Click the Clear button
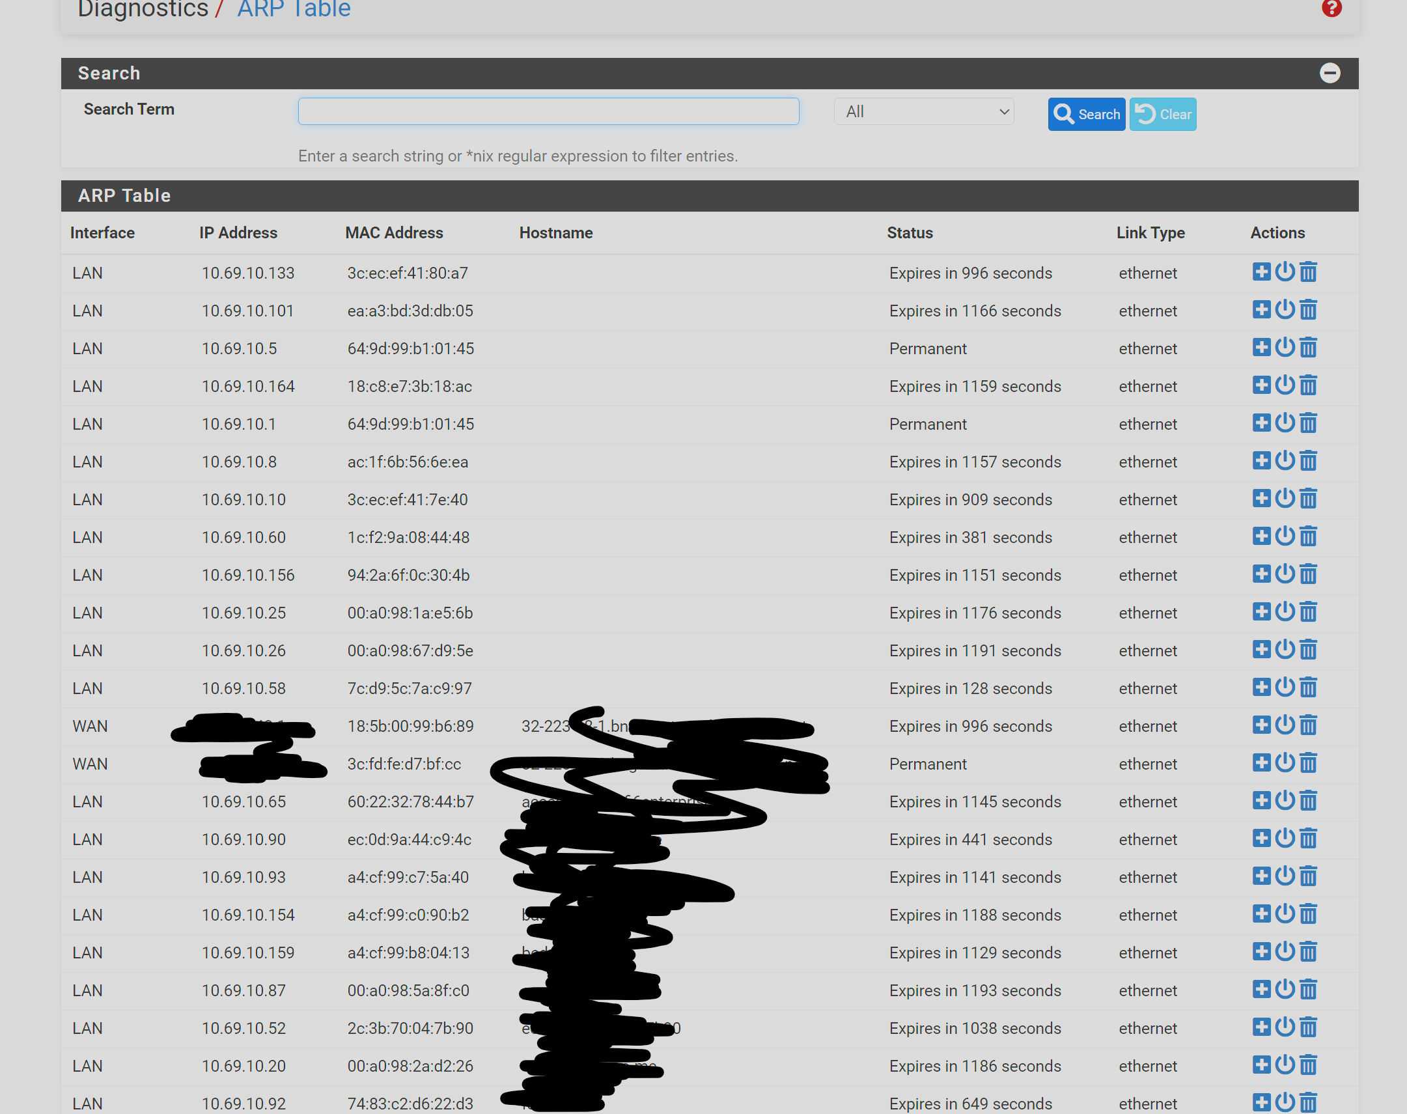This screenshot has width=1407, height=1114. tap(1163, 114)
